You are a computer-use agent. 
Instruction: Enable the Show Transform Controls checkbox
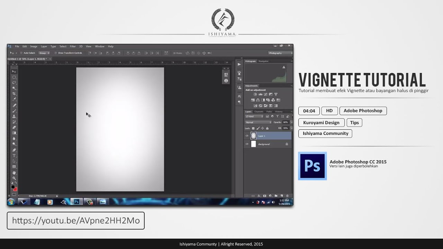pos(56,53)
